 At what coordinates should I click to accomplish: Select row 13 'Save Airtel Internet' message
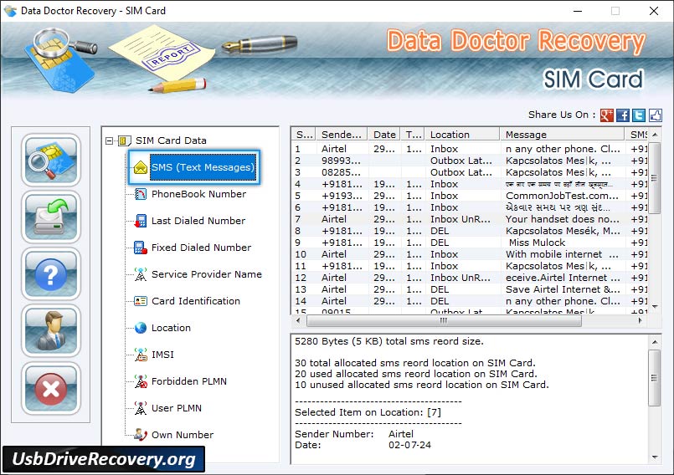click(563, 289)
